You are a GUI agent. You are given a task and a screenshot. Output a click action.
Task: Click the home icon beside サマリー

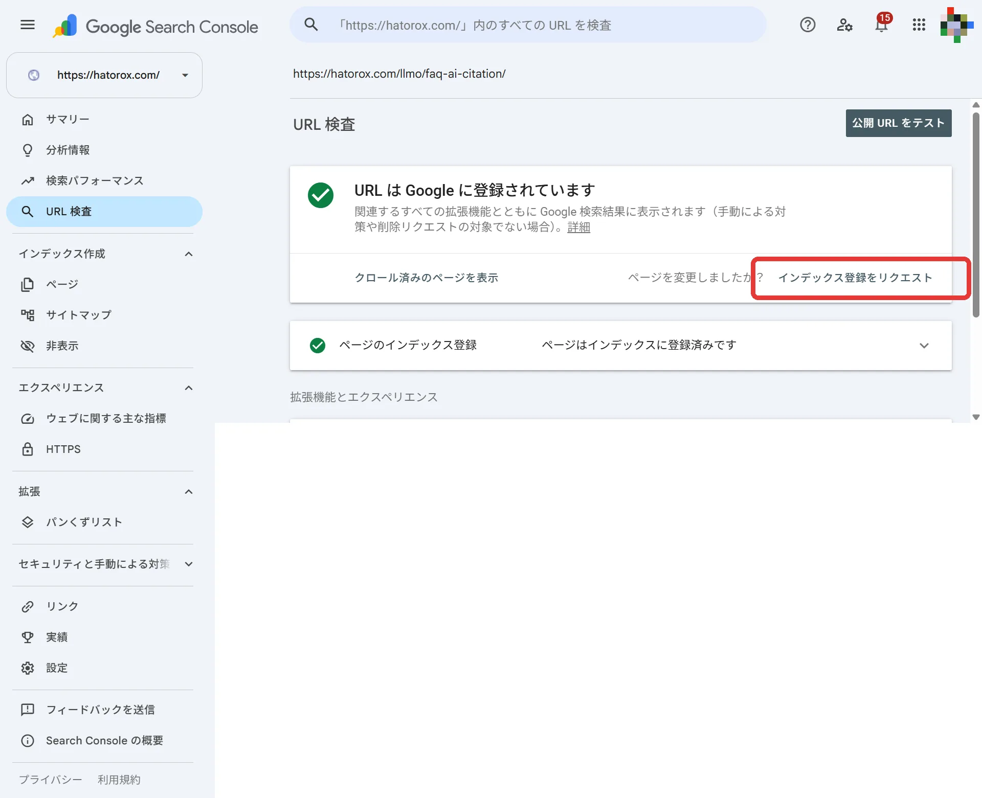click(28, 119)
